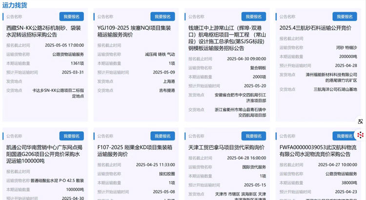Select deadline text 2025-04-30 09:00:00
Screen dimensions: 366x200
click(246, 59)
